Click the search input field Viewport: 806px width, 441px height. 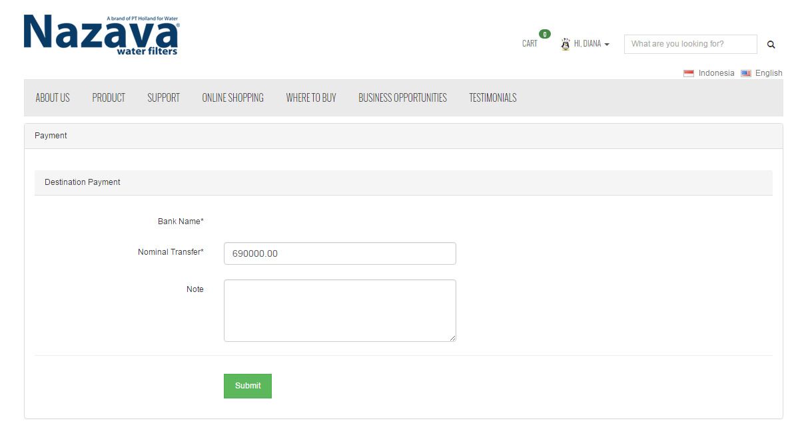[x=691, y=44]
